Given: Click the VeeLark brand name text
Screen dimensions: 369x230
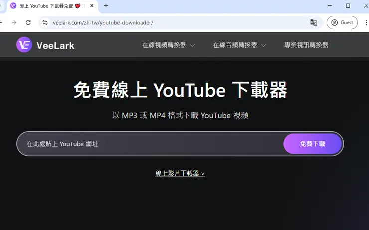Looking at the screenshot, I should pyautogui.click(x=55, y=46).
